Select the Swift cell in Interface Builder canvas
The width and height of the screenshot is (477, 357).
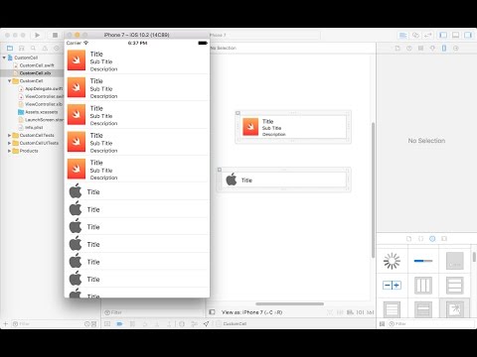pos(293,127)
